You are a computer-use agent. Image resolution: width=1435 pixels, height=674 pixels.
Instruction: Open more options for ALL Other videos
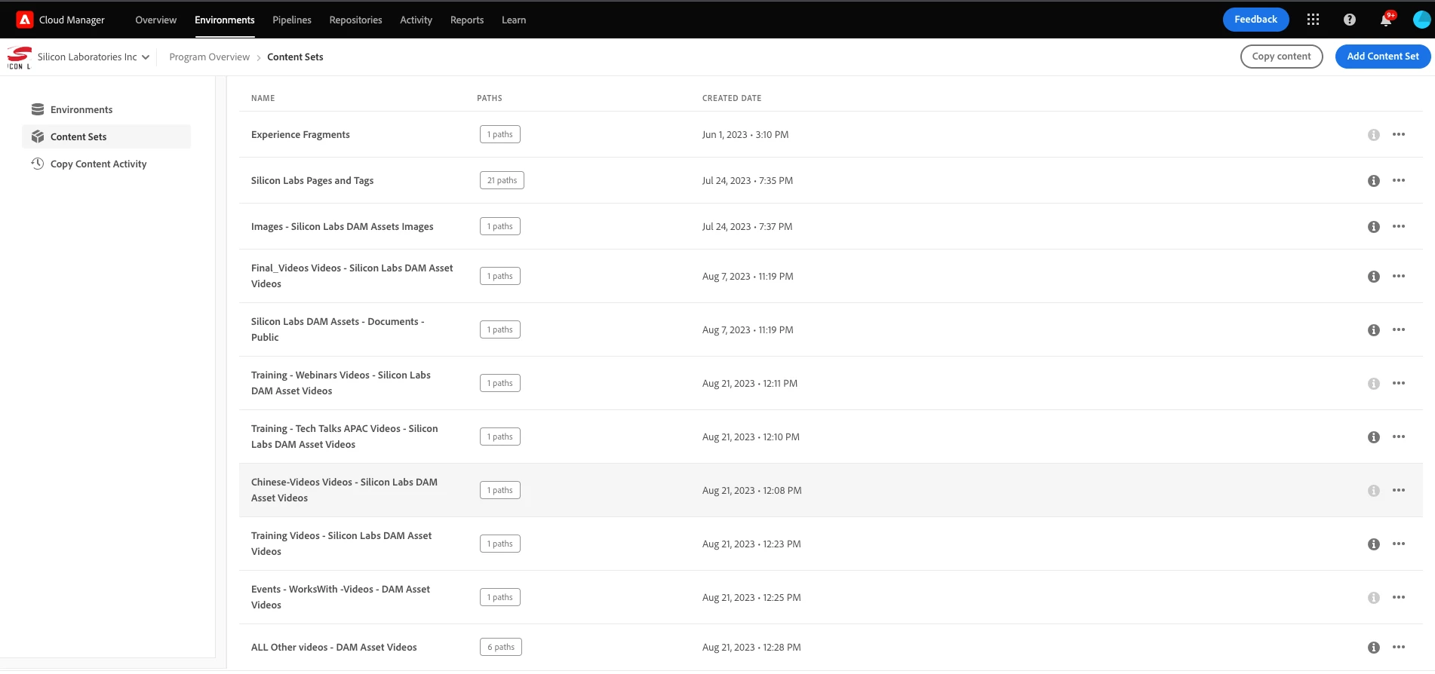click(1399, 647)
